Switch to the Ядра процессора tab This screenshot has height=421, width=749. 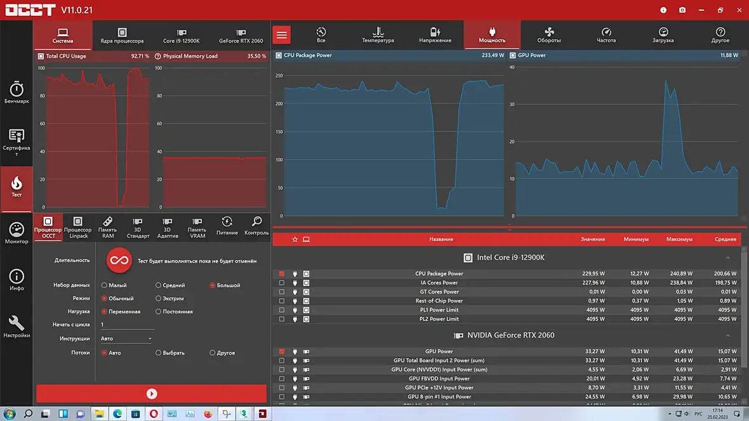click(122, 36)
